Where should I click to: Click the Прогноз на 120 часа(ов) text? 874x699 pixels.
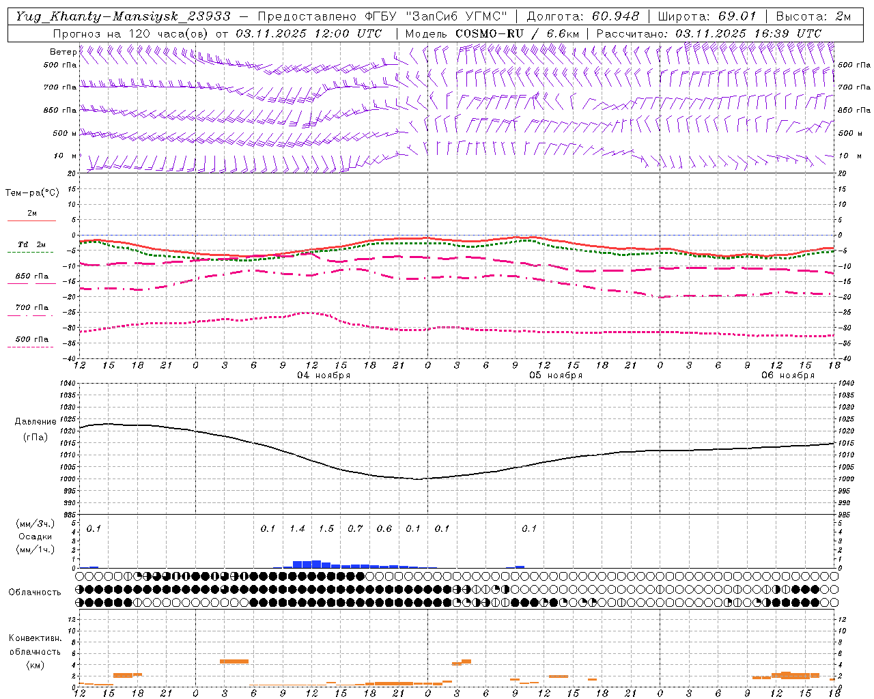tap(132, 33)
